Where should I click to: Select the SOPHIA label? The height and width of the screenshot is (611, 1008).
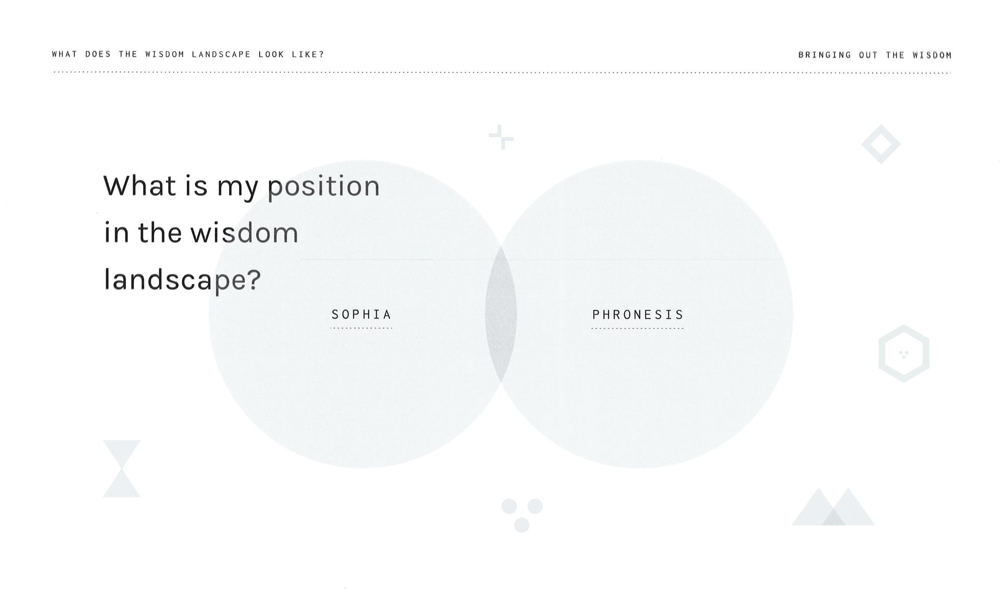361,315
